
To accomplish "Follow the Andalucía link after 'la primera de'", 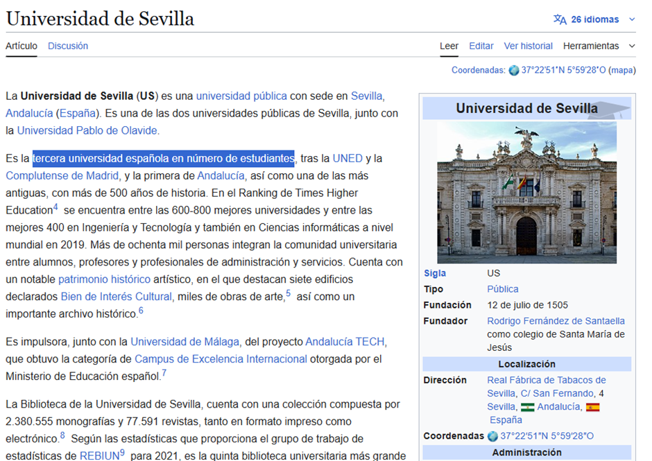I will 221,176.
